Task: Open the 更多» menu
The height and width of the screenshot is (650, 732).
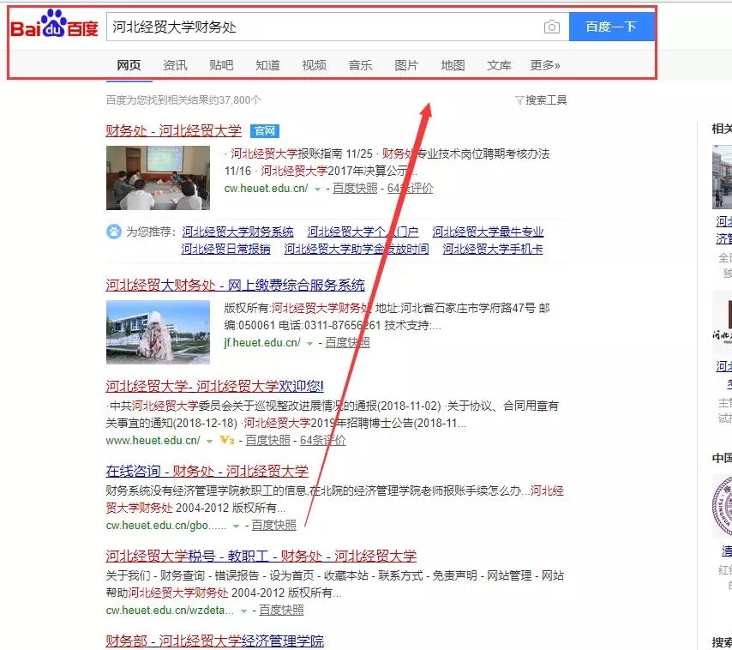Action: [545, 65]
